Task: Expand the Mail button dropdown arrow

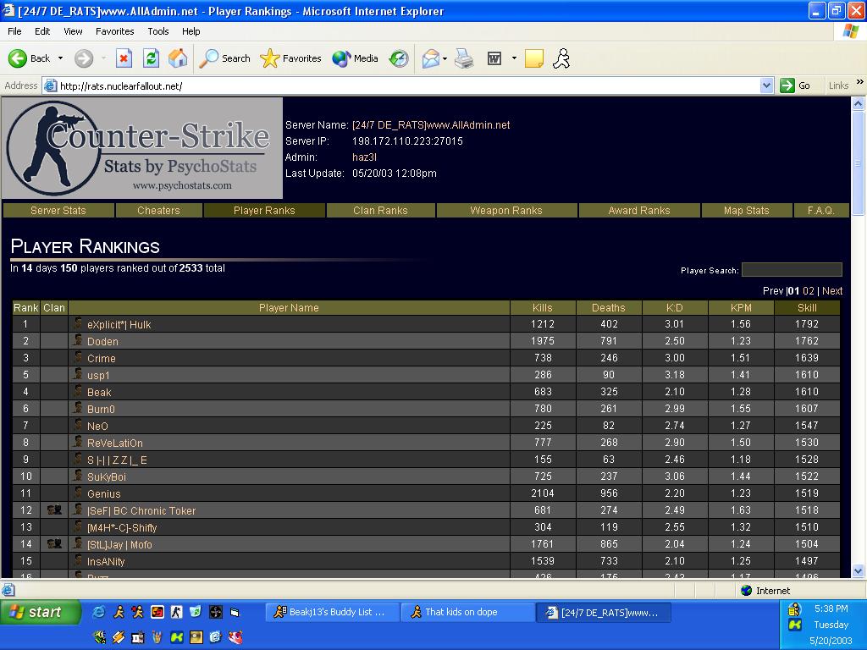Action: point(445,58)
